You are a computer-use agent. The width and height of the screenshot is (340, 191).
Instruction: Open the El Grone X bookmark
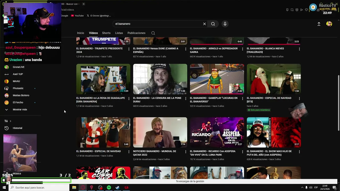pos(99,16)
